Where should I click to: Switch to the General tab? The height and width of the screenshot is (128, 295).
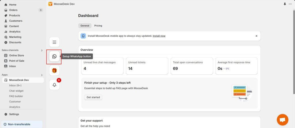pos(85,26)
